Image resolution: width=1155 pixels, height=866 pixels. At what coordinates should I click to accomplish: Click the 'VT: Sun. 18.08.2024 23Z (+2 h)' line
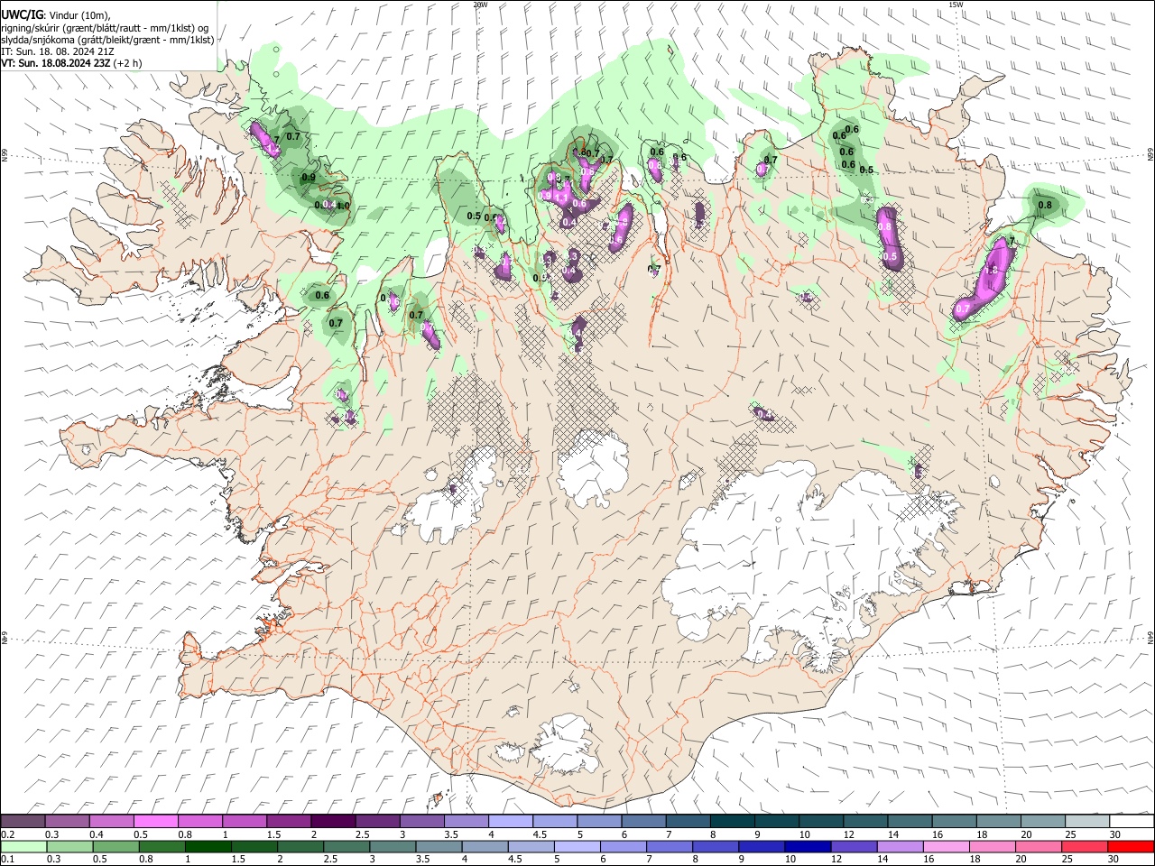click(x=71, y=63)
